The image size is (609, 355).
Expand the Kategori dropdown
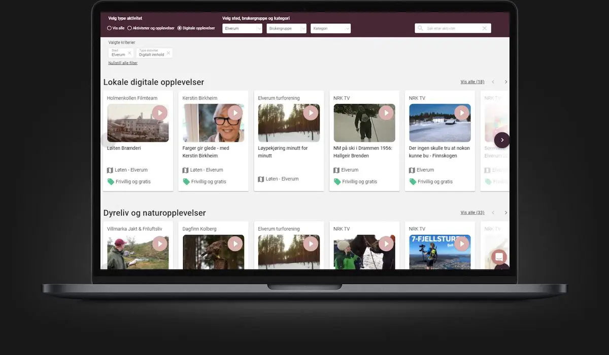point(330,29)
